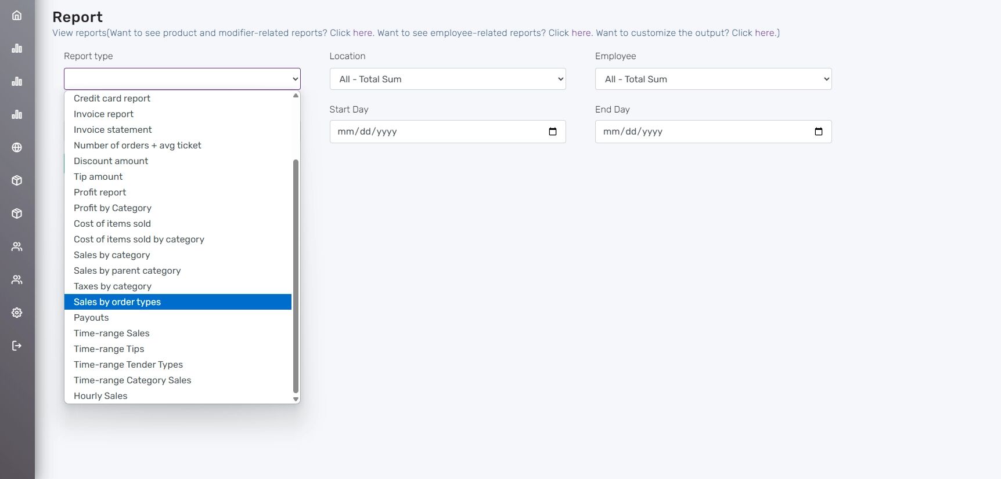Open the Location dropdown
Image resolution: width=1001 pixels, height=479 pixels.
pos(448,79)
